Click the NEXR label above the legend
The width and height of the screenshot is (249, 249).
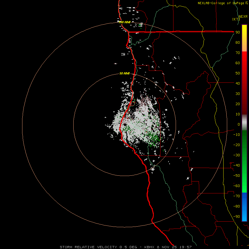[x=243, y=17]
